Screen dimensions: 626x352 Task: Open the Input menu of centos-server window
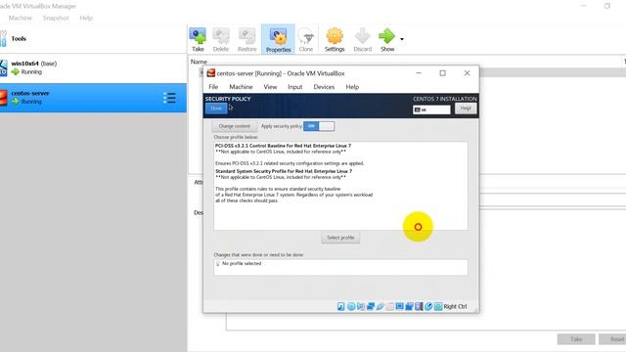tap(295, 87)
